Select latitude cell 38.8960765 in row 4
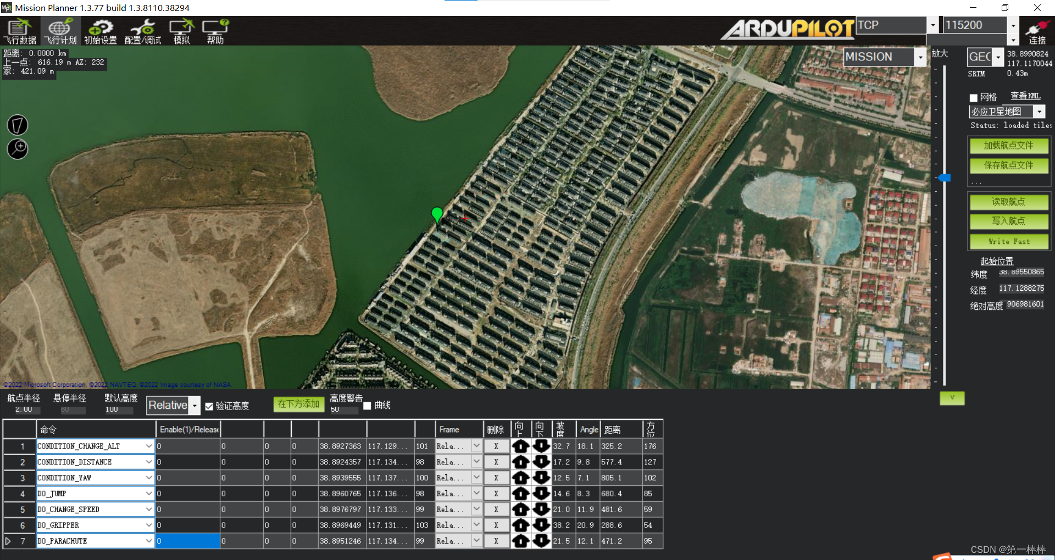This screenshot has height=560, width=1055. [x=342, y=494]
